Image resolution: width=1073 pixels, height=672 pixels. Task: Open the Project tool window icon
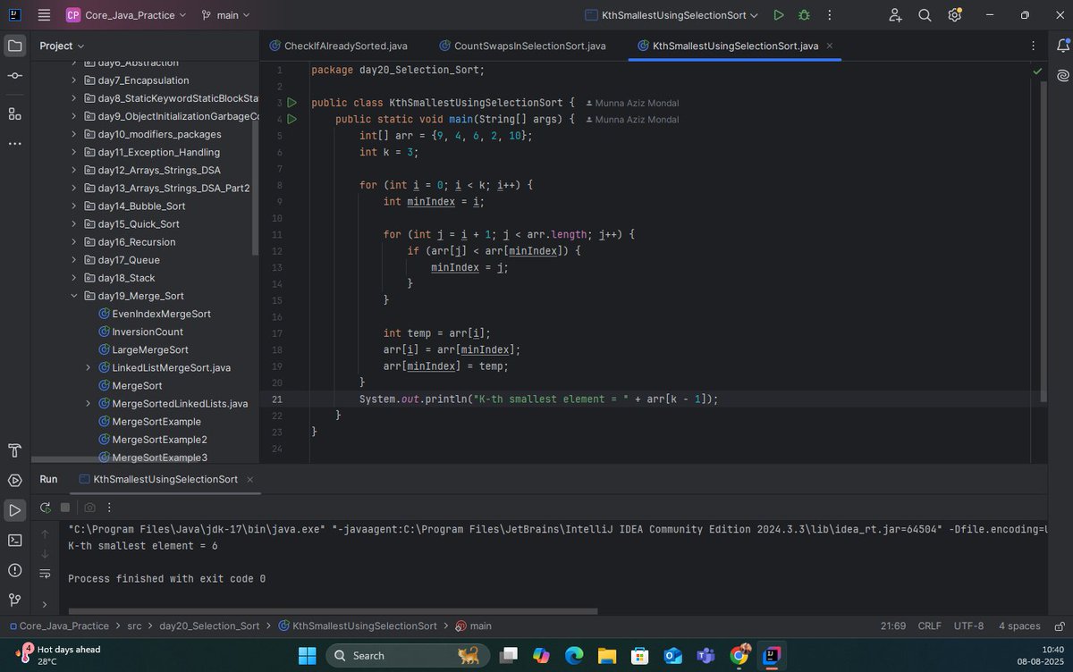tap(14, 46)
